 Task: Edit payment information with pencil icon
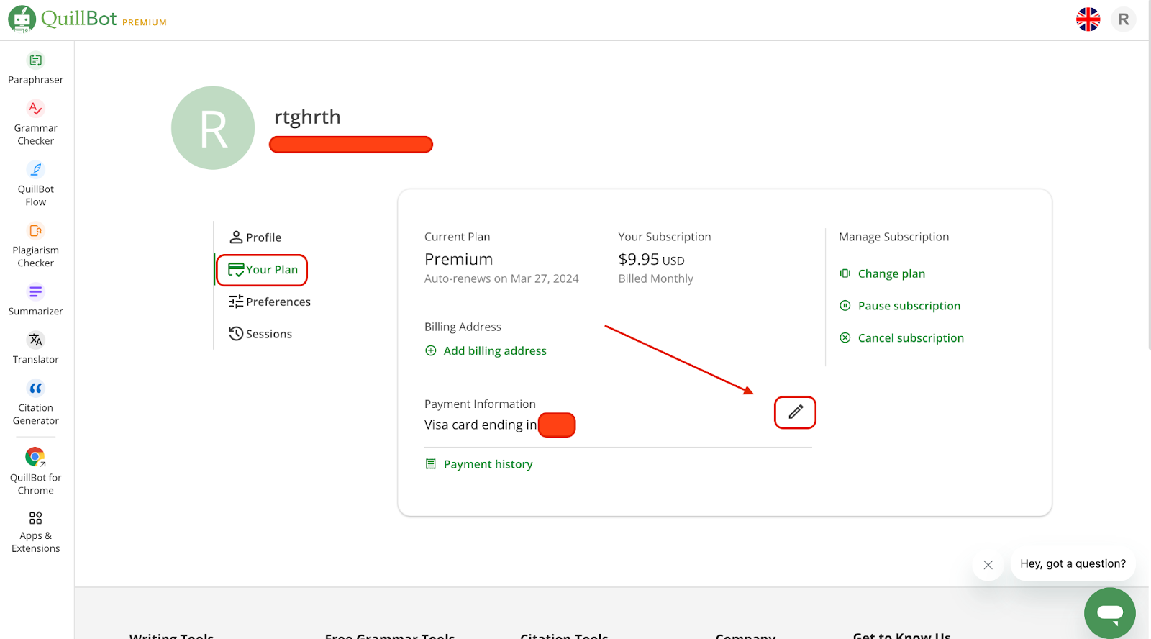tap(795, 412)
